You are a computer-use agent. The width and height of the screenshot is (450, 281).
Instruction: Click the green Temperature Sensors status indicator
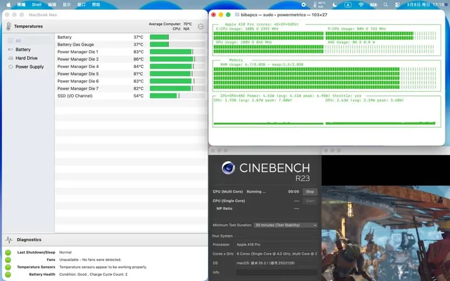pyautogui.click(x=8, y=267)
